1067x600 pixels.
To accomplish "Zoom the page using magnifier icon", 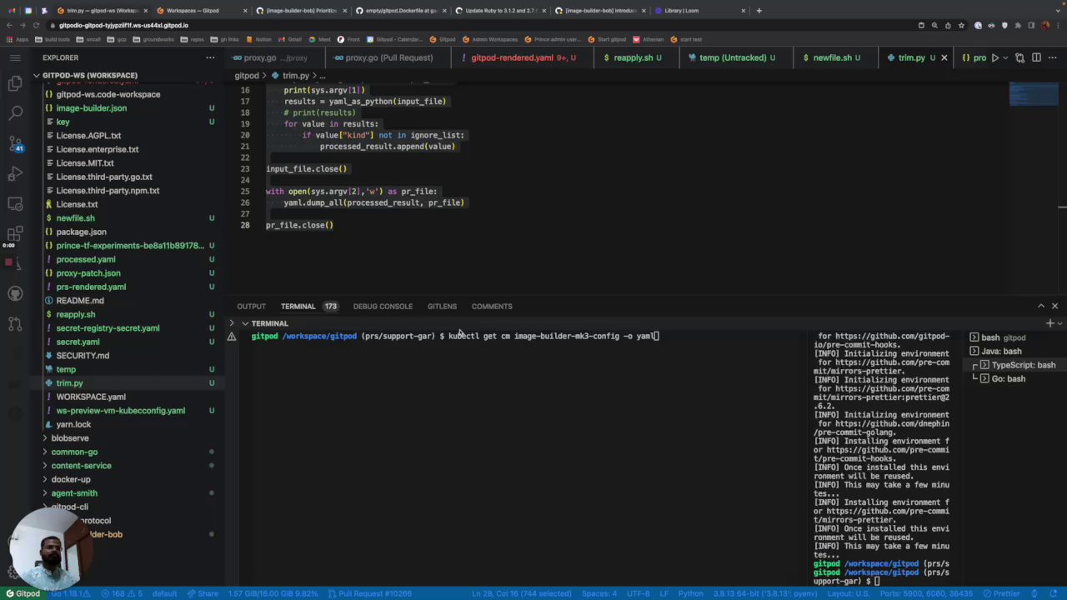I will tap(934, 25).
